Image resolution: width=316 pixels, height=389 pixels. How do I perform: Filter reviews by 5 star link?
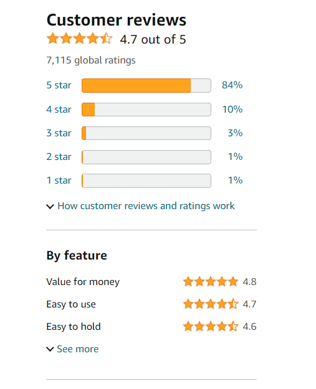(x=59, y=85)
